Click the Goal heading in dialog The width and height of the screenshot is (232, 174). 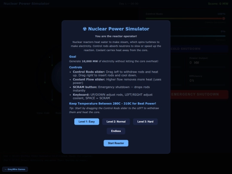click(73, 57)
